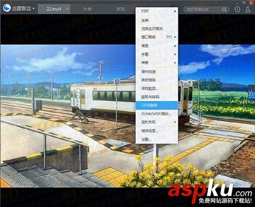Expand the 定时关机 timed shutdown submenu
This screenshot has height=207, width=255.
157,122
